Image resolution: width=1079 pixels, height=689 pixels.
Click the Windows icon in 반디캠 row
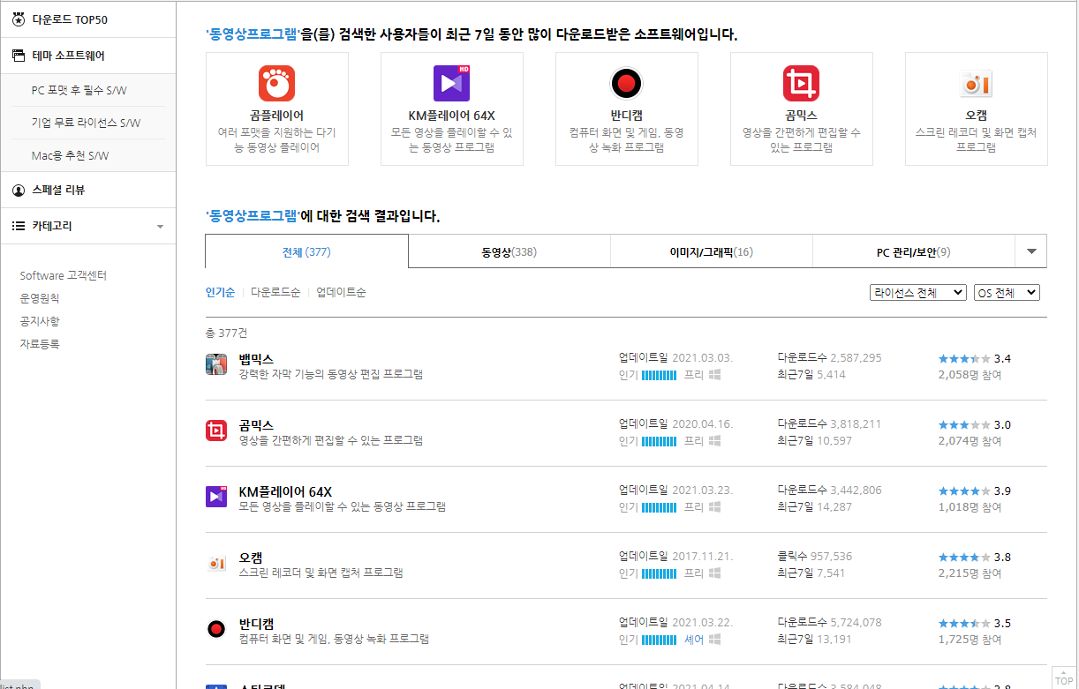click(x=715, y=640)
